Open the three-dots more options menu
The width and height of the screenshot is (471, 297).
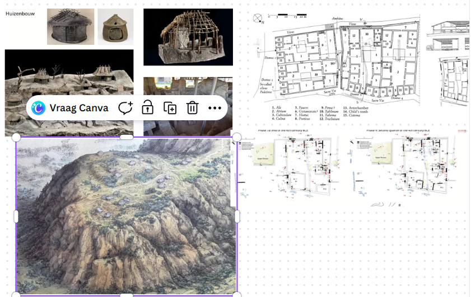click(214, 108)
